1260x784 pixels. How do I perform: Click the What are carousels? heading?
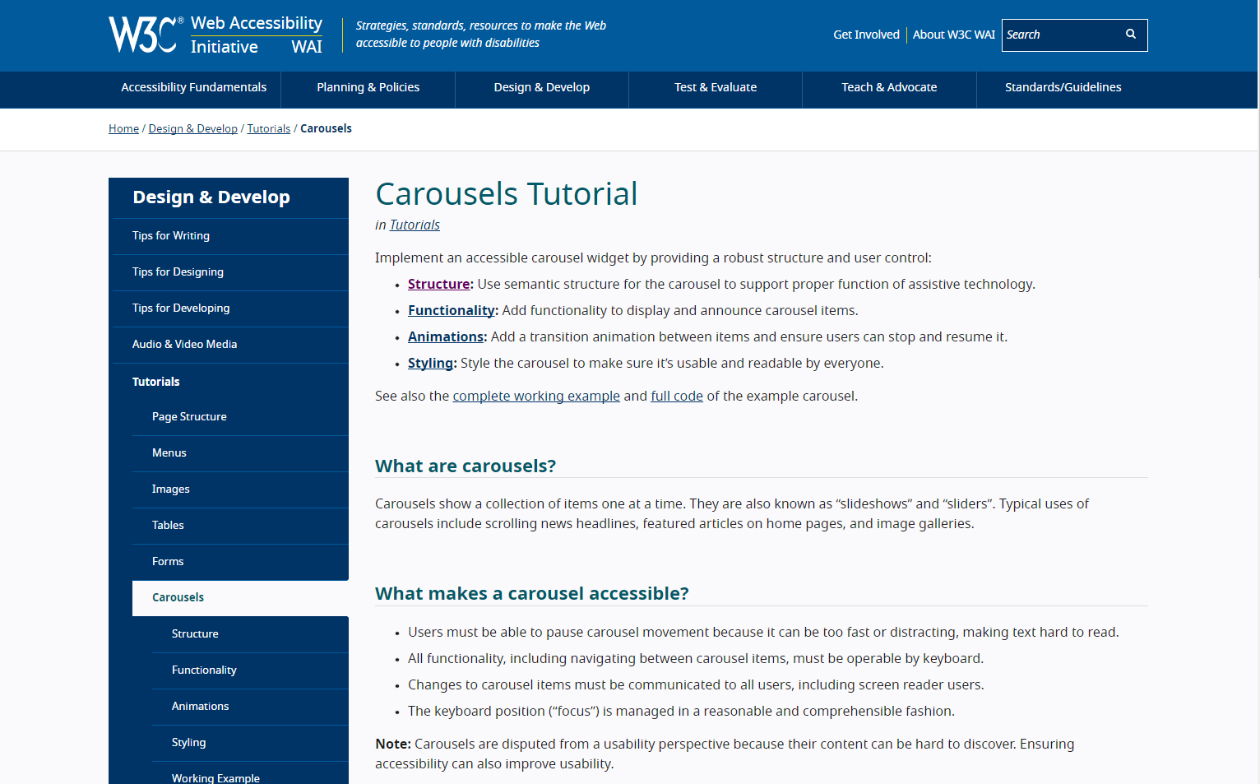pyautogui.click(x=466, y=466)
